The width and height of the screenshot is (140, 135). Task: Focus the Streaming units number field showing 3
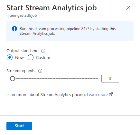(110, 79)
